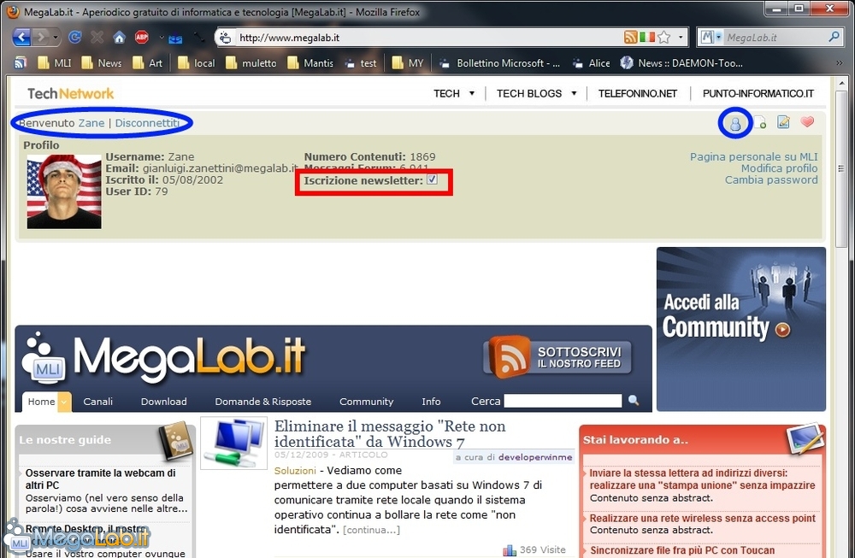
Task: Click Sottoscrivi il nostro feed button
Action: [557, 357]
